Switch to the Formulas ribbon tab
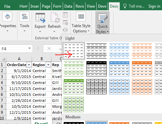Viewport: 162px width, 124px height. pos(57,6)
